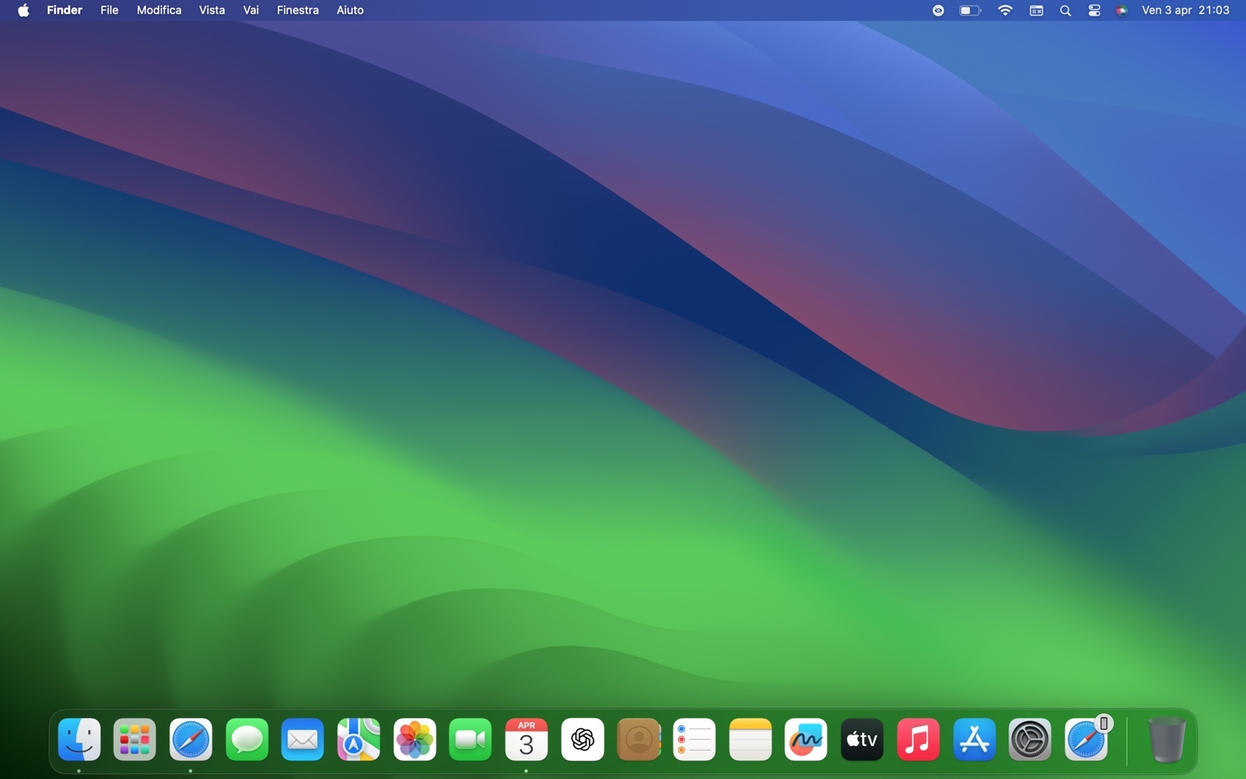Launch the Notes app
Viewport: 1246px width, 779px height.
click(x=750, y=739)
